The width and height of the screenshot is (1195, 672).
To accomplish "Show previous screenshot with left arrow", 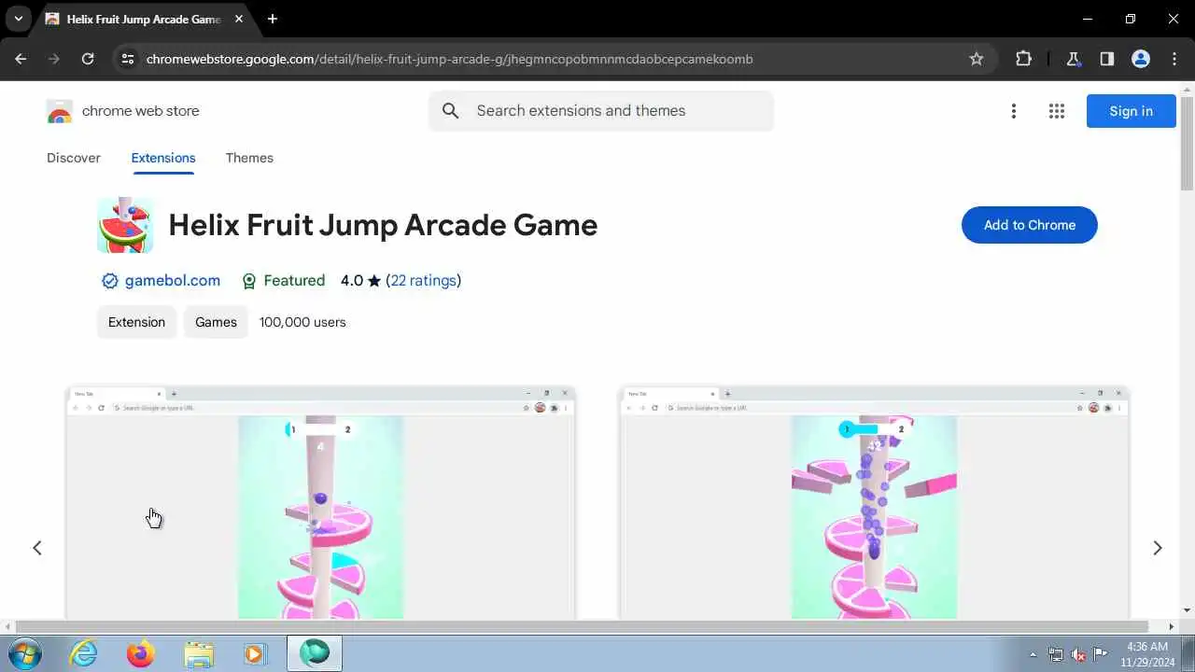I will [37, 548].
